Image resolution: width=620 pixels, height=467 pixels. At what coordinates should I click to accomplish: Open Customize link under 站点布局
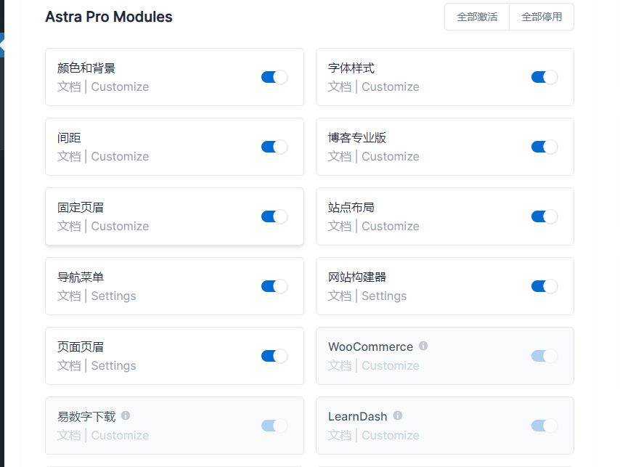click(391, 227)
